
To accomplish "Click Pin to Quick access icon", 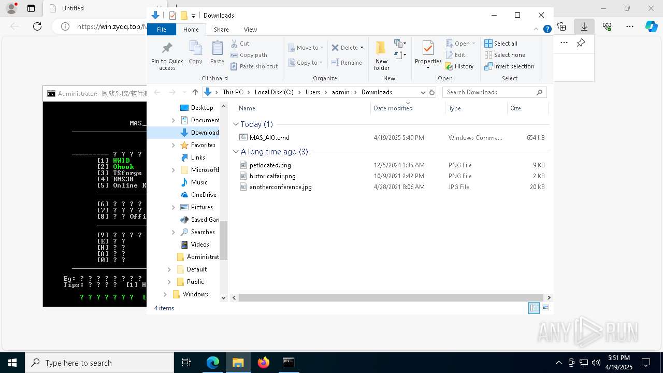I will point(167,56).
